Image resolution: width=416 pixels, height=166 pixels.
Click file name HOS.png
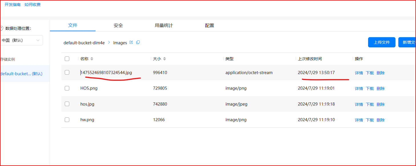[x=89, y=88]
